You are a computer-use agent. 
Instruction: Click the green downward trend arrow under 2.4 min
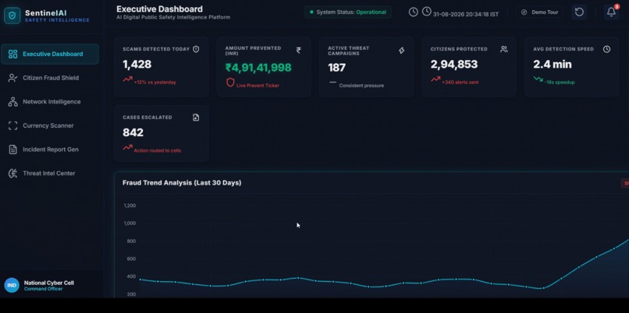(x=538, y=79)
